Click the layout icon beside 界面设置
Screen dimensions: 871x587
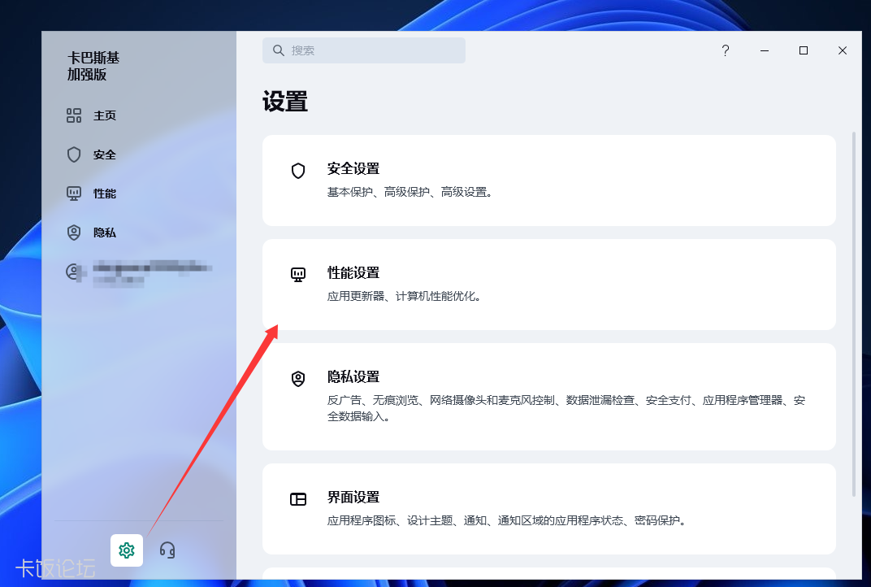[x=298, y=499]
